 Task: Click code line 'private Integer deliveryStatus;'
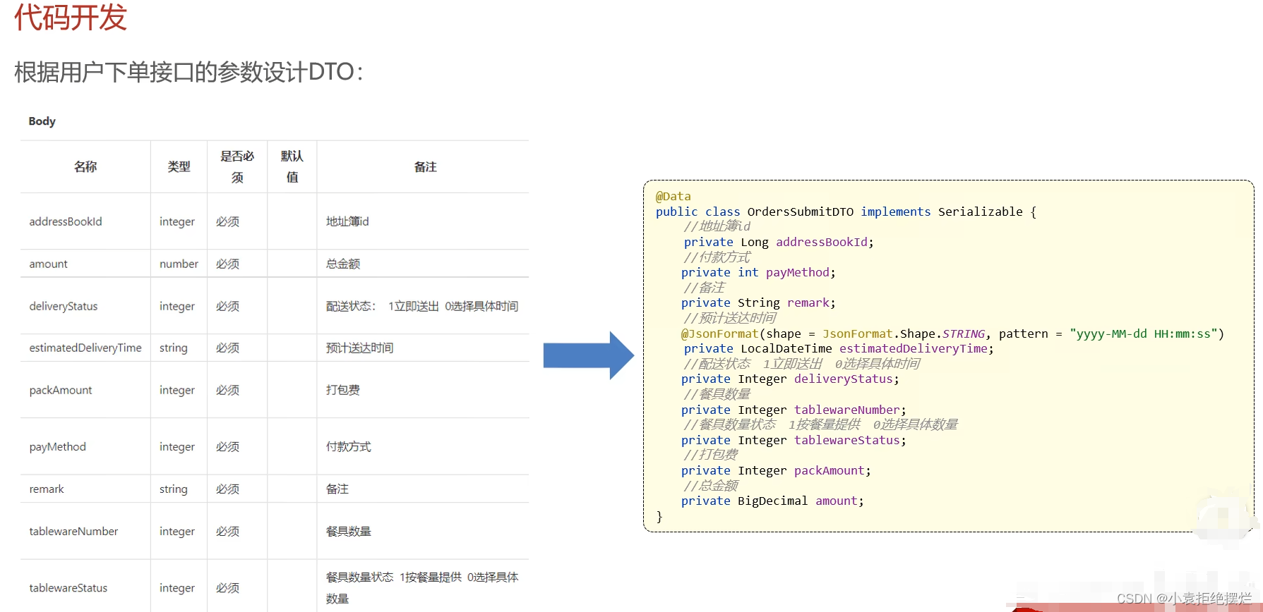790,379
